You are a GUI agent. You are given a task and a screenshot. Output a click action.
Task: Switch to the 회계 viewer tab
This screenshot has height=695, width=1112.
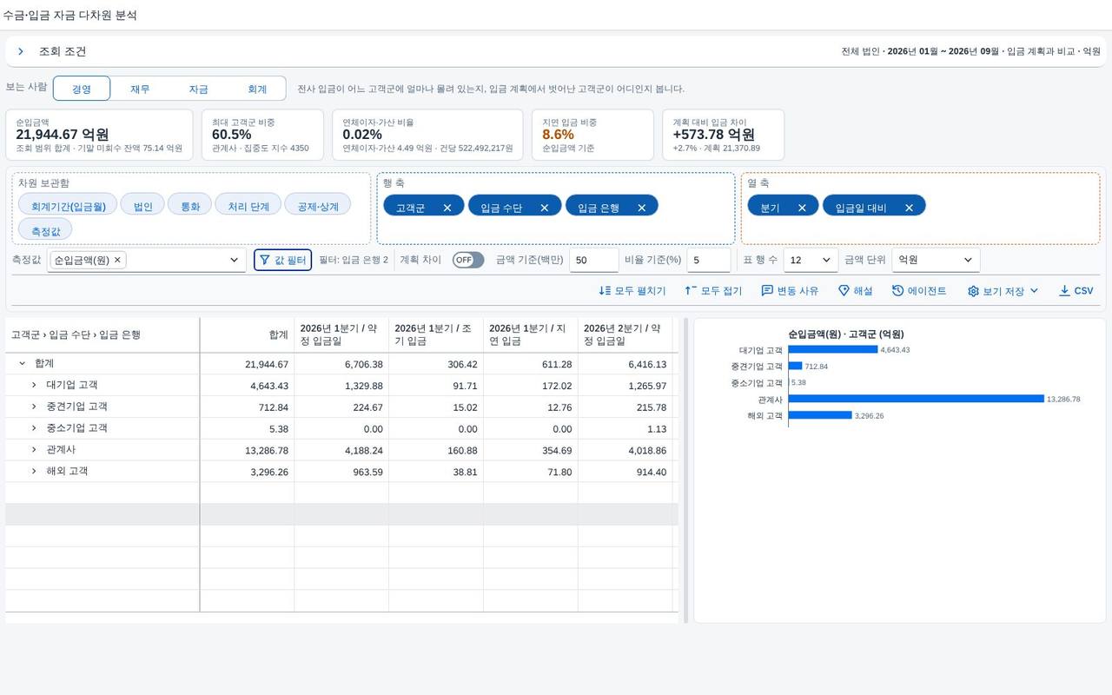[x=257, y=89]
